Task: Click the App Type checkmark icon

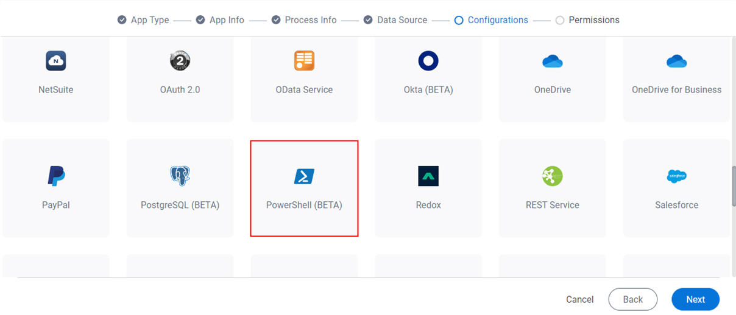Action: 122,20
